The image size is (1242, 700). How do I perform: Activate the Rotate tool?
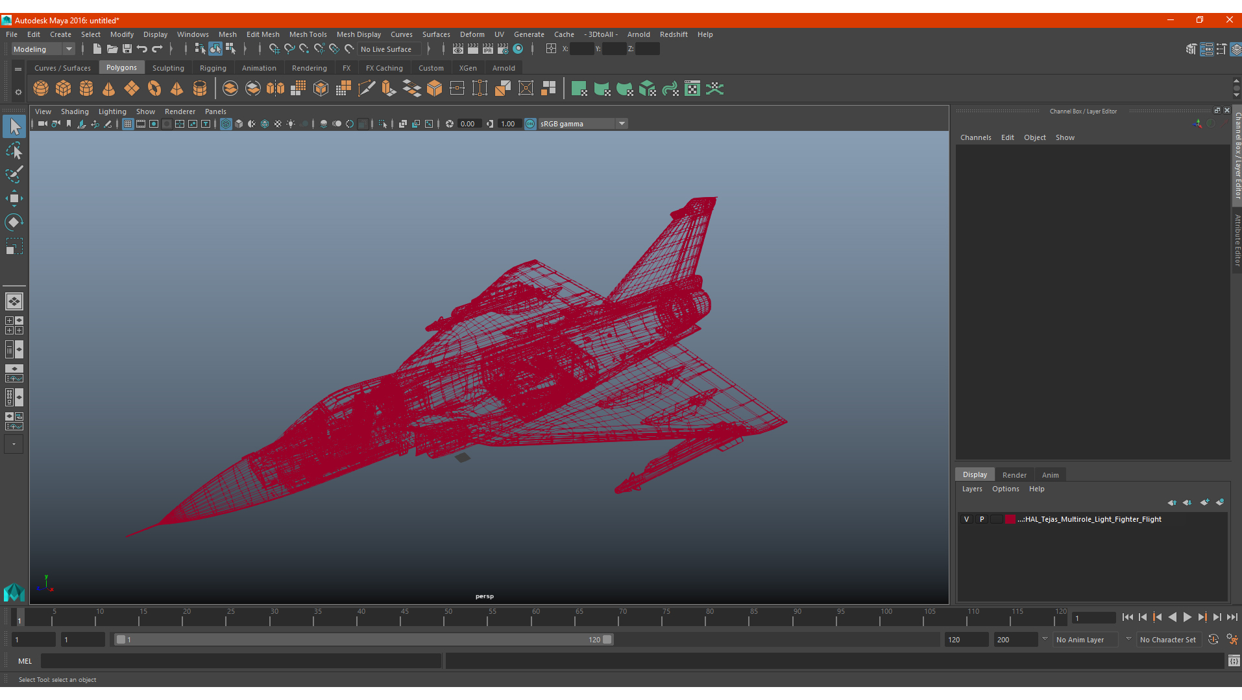[x=14, y=222]
